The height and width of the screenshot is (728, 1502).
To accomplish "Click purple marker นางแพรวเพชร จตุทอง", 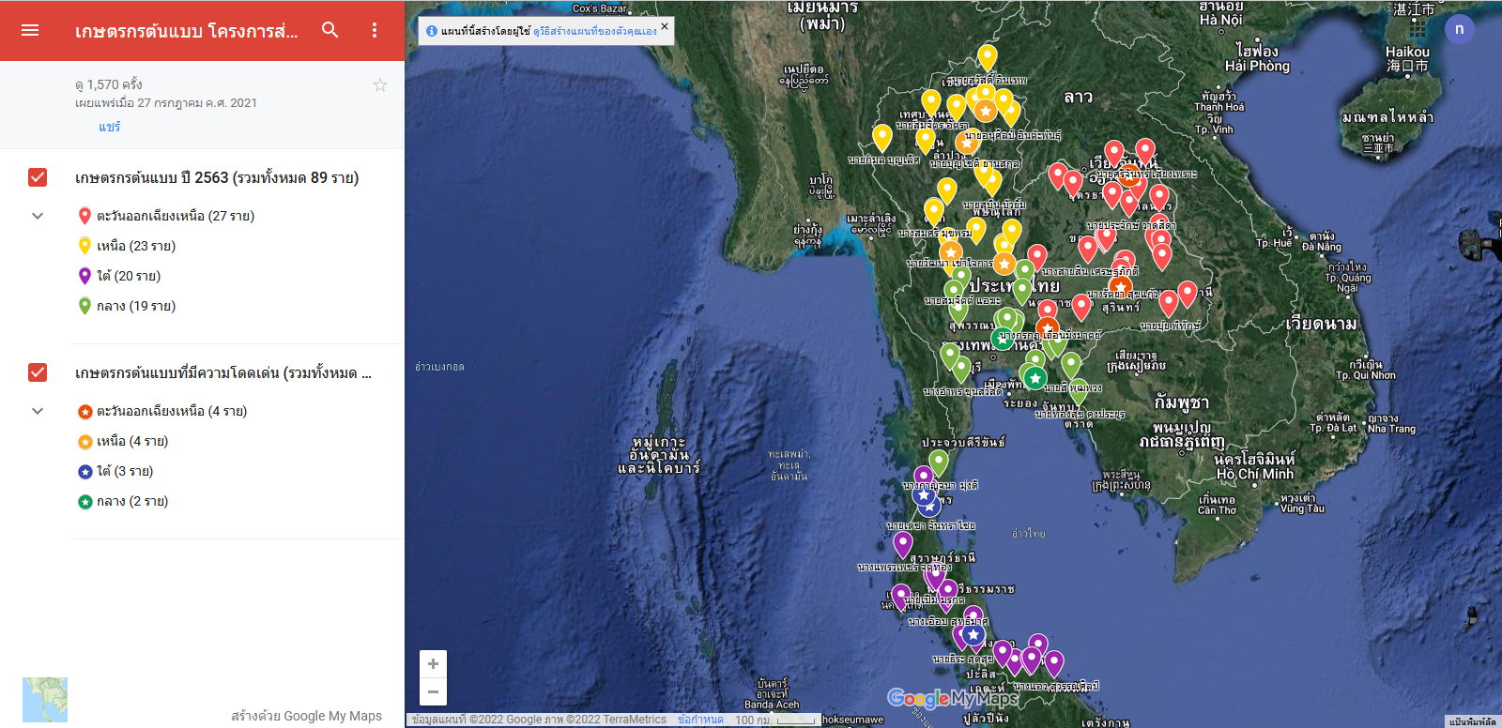I will coord(903,544).
